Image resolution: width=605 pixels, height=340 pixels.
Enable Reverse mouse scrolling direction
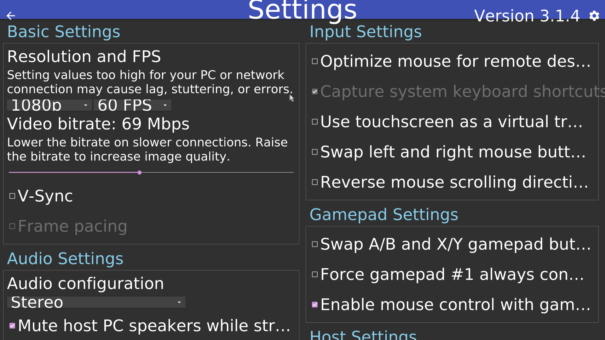point(315,182)
